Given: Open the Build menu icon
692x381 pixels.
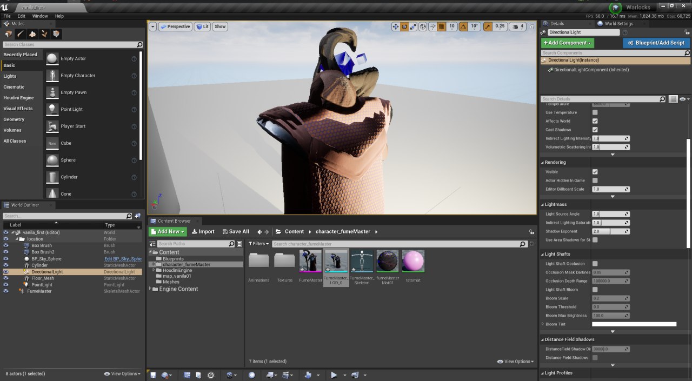Looking at the screenshot, I should coord(308,375).
